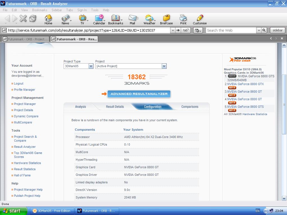Open the Weather toolbar icon
287x215 pixels.
point(149,19)
